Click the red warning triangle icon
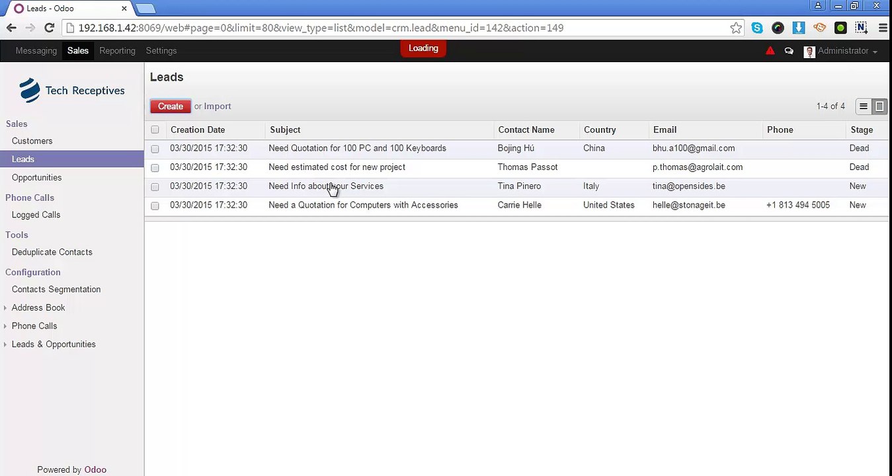Screen dimensions: 892x476 pyautogui.click(x=770, y=51)
